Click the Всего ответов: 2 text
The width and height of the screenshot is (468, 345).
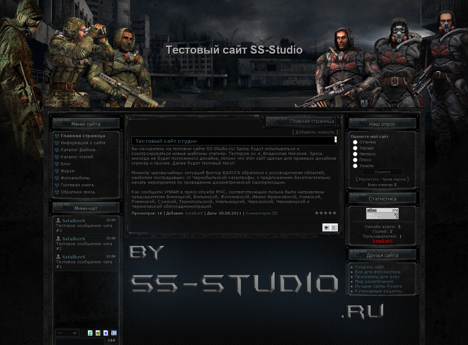tap(382, 185)
